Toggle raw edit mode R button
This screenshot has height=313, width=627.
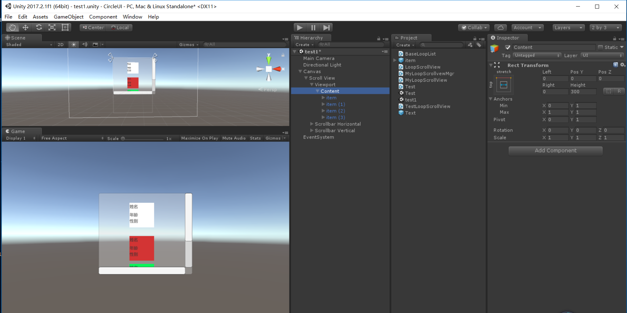[x=619, y=92]
